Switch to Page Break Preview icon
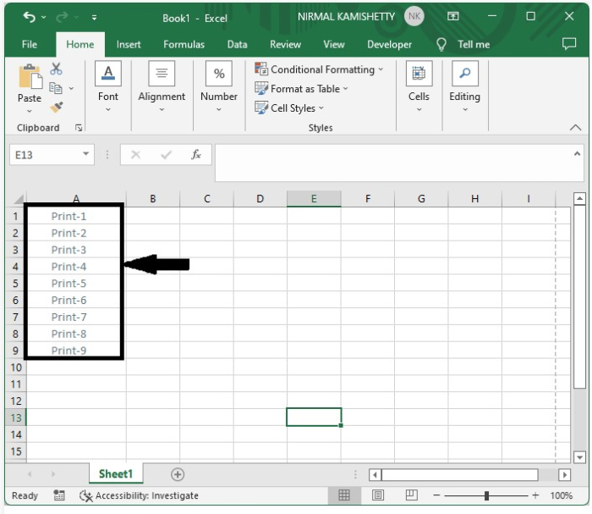 (412, 495)
